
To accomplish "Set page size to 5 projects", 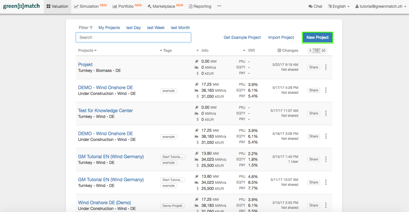I will (310, 51).
